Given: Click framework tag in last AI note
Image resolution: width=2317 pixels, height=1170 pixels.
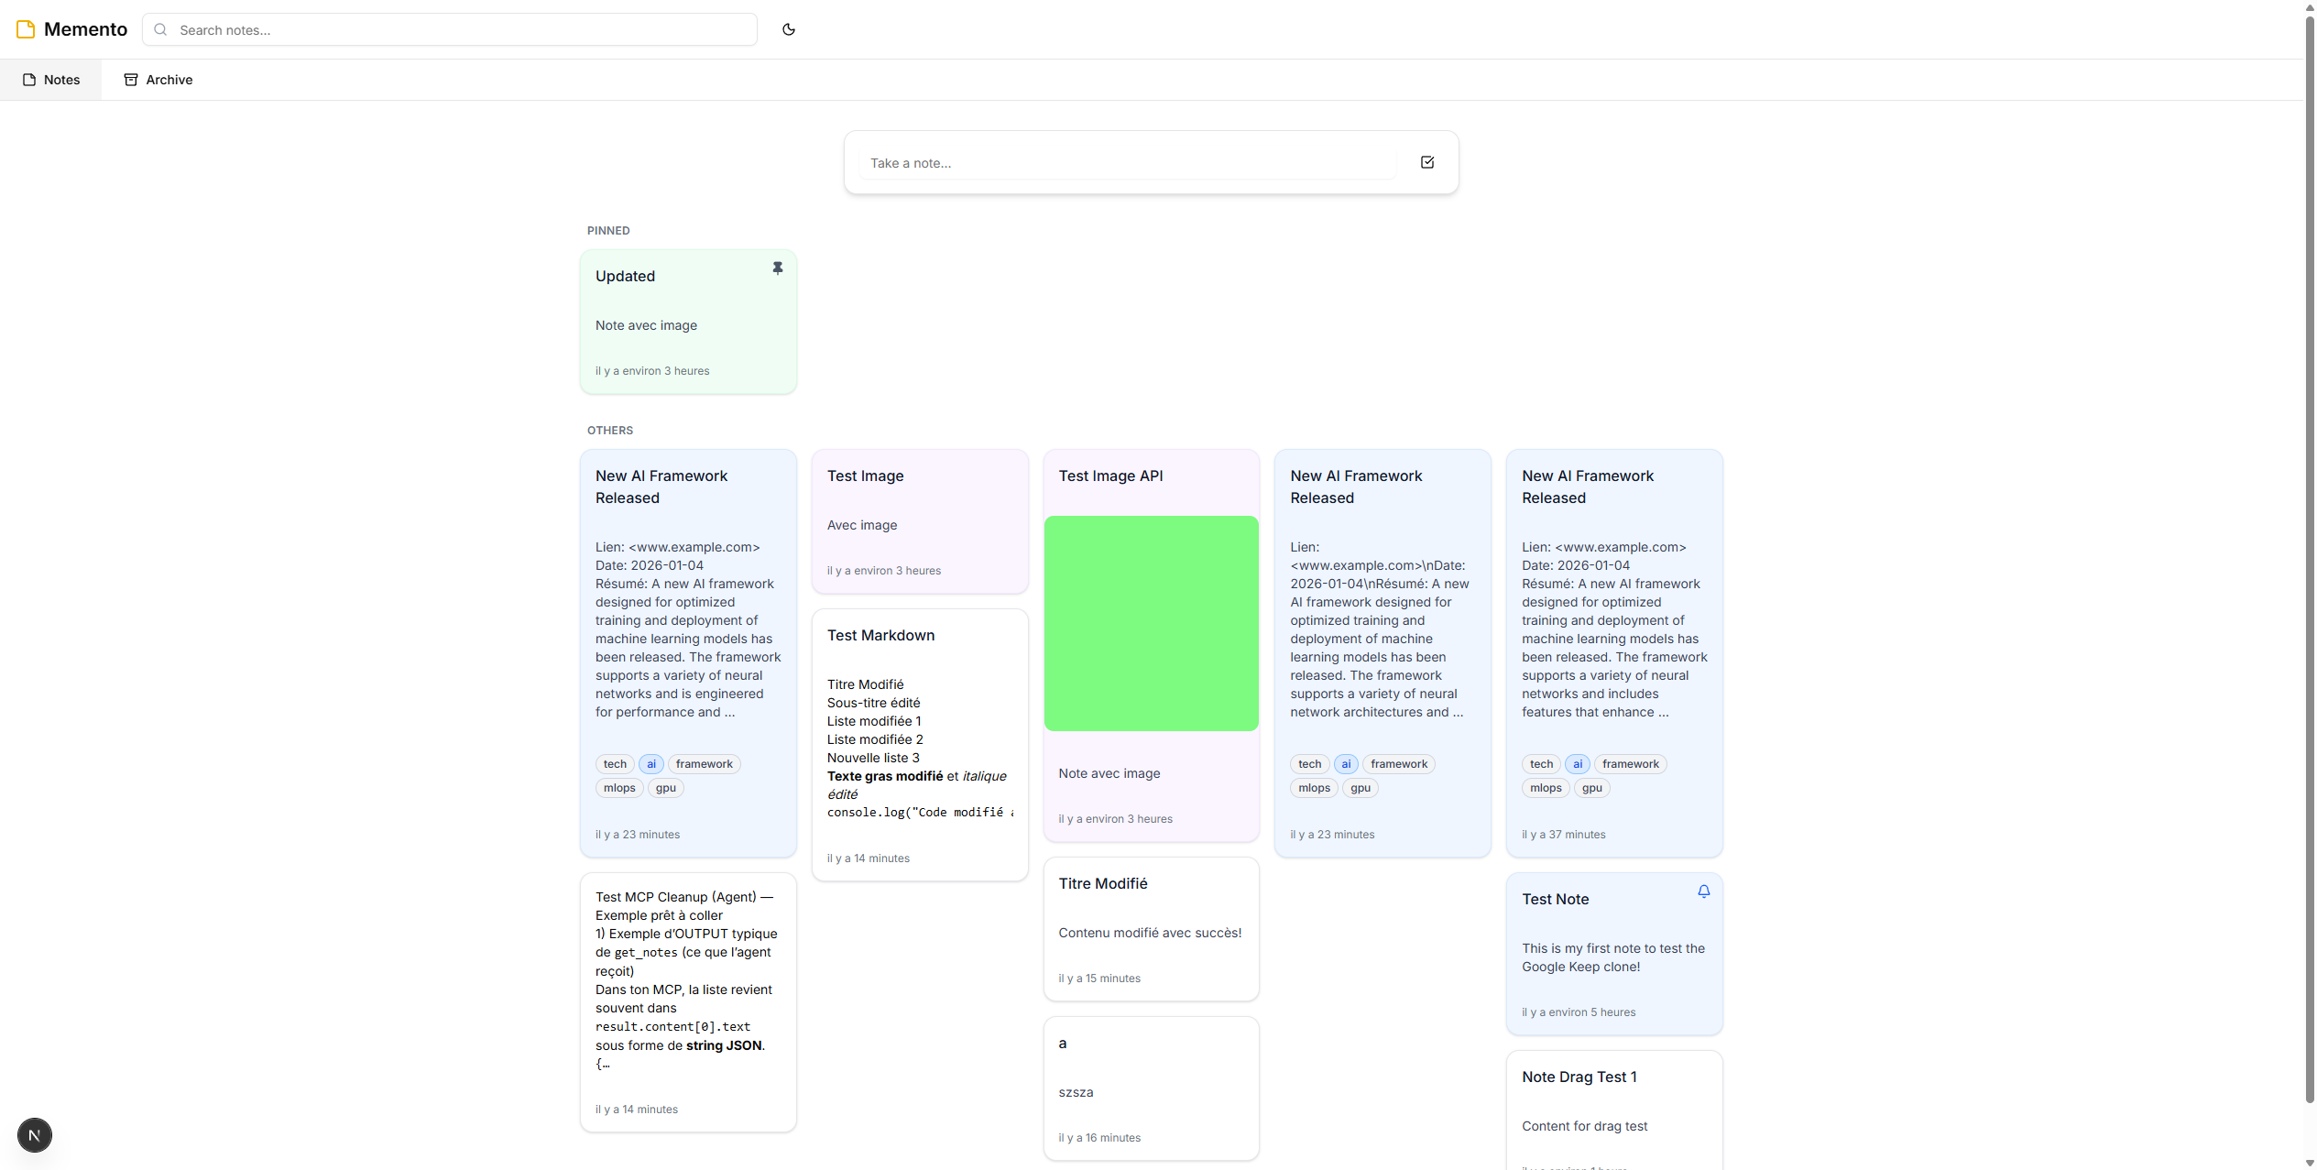Looking at the screenshot, I should (1630, 764).
